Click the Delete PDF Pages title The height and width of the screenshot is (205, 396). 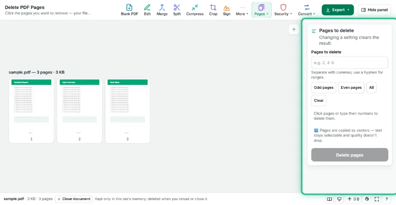pos(25,7)
